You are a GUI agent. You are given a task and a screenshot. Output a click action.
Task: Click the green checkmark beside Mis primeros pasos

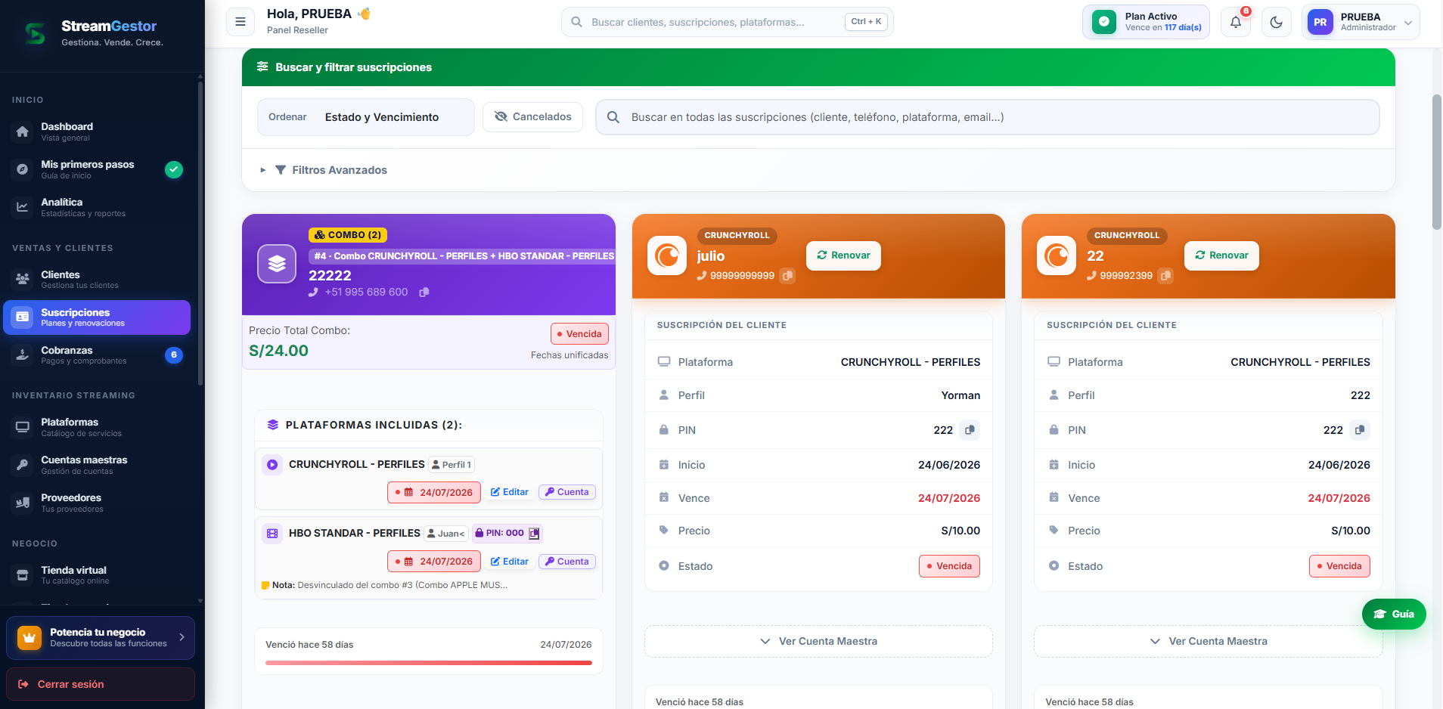174,169
